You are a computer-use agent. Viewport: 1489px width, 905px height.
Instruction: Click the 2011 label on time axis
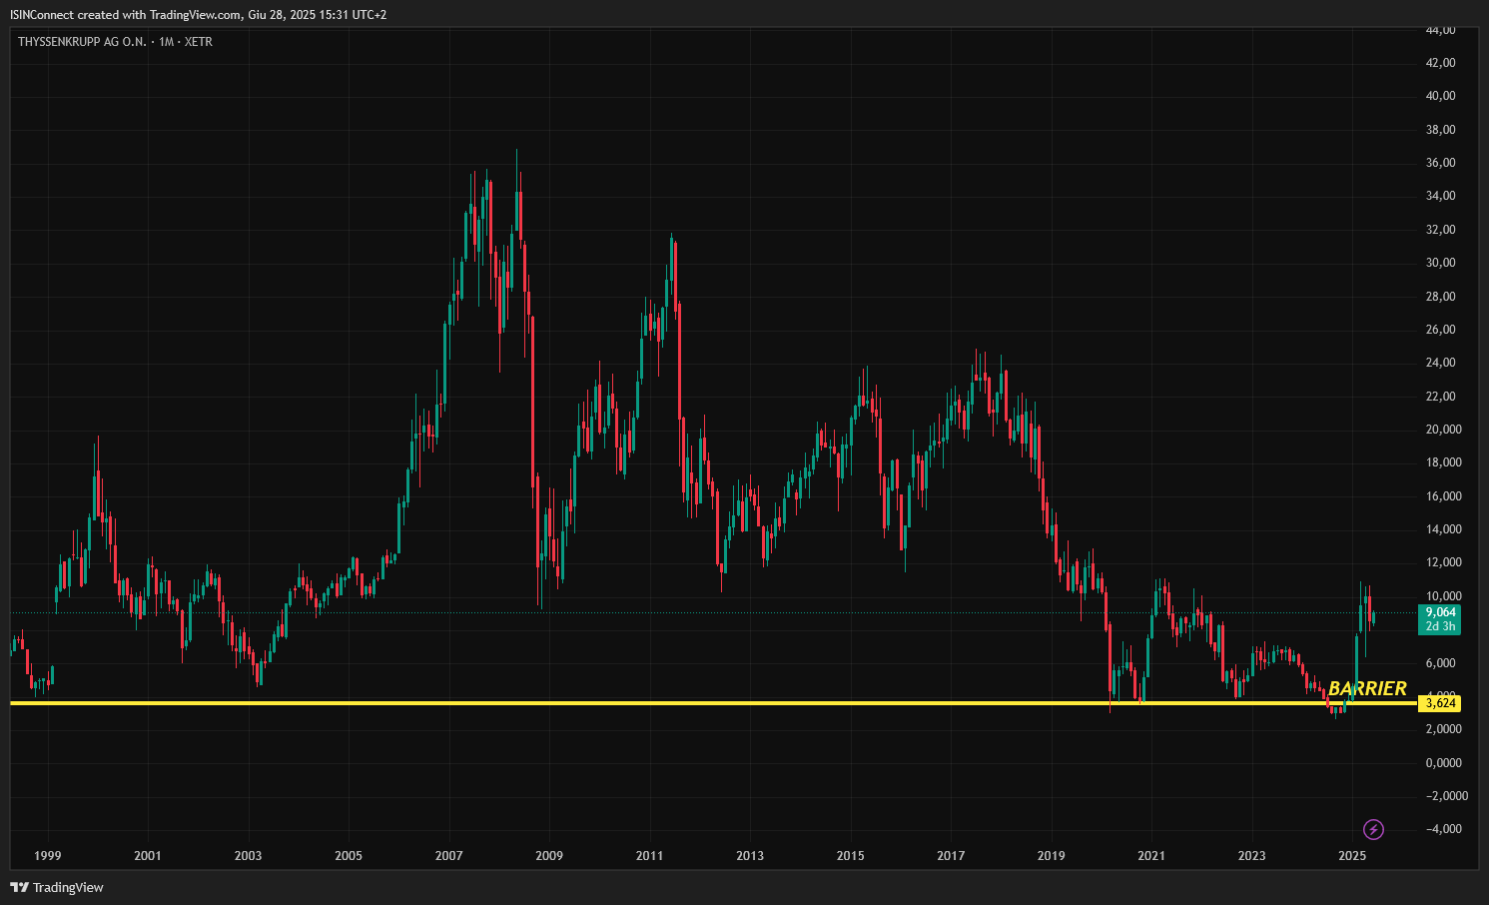pyautogui.click(x=650, y=856)
